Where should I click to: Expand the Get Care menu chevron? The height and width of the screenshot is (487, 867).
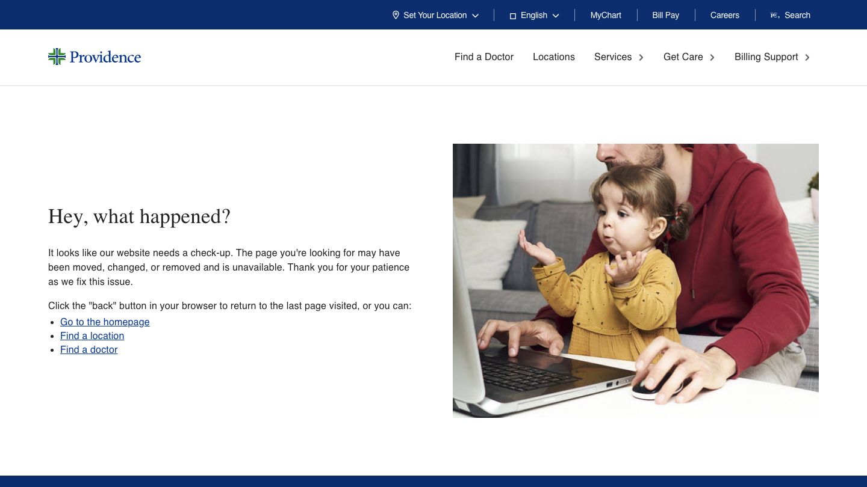[712, 57]
